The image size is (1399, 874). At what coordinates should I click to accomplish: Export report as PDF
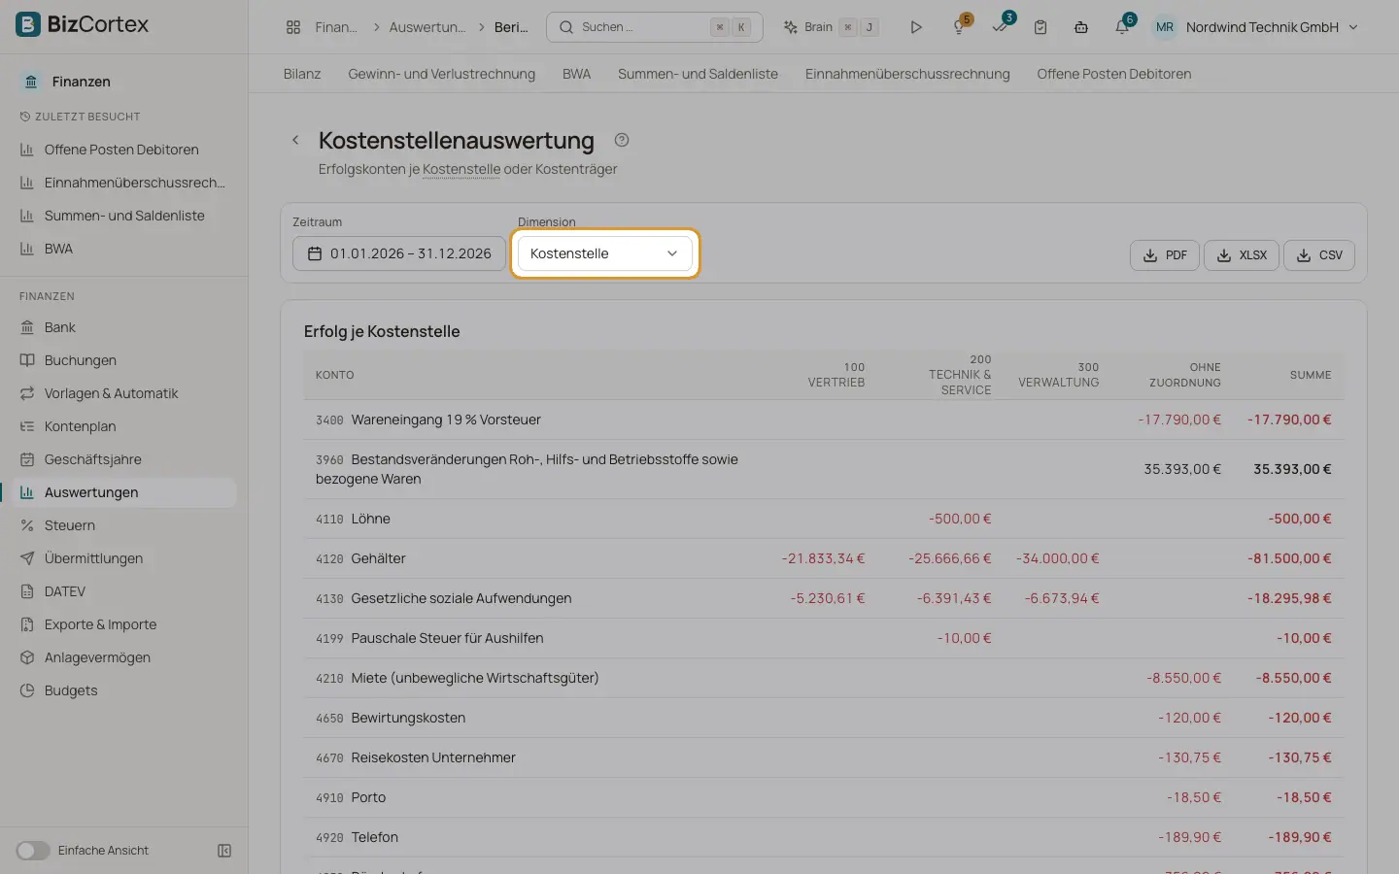(1165, 255)
